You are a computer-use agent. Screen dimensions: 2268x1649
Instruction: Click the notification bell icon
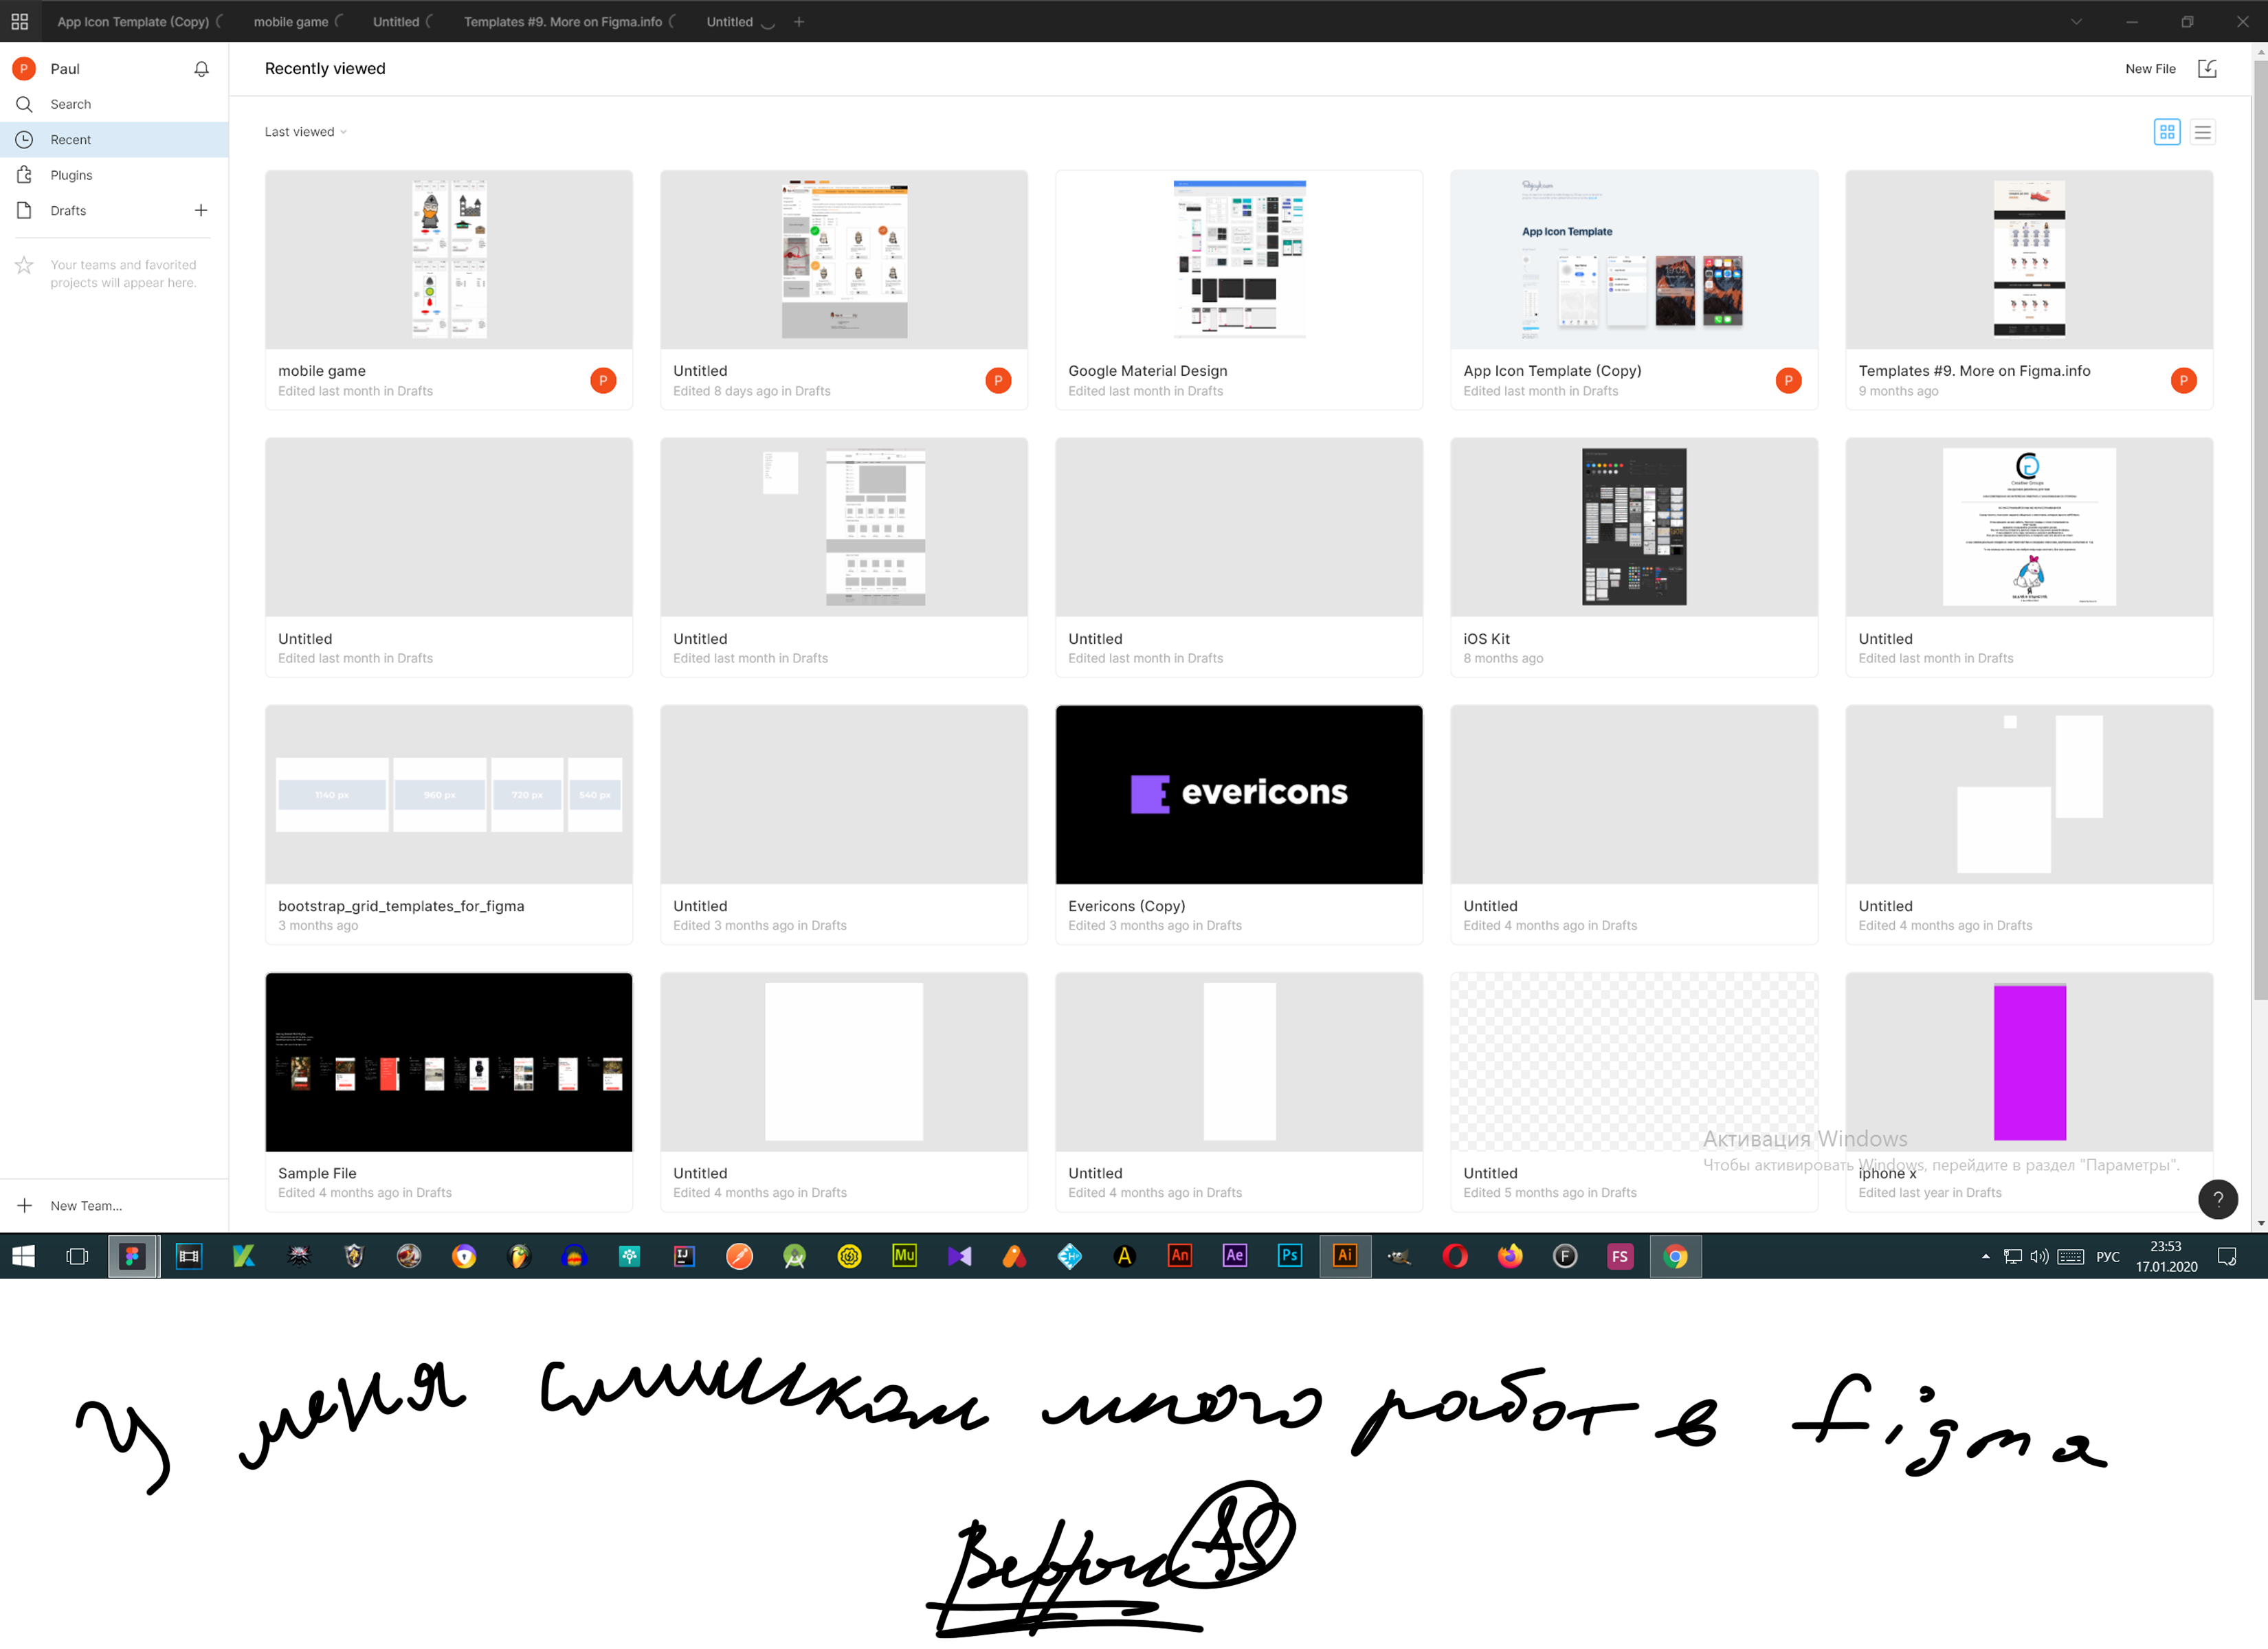tap(201, 69)
